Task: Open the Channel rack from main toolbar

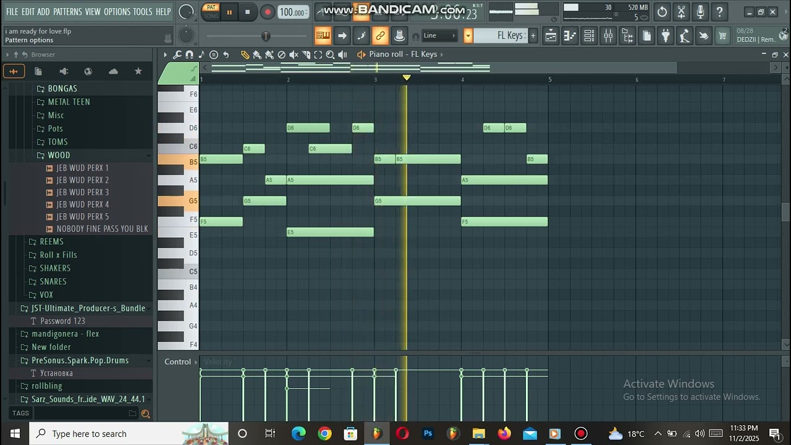Action: coord(589,36)
